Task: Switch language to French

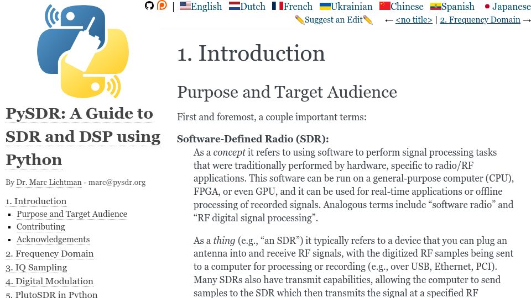Action: (x=298, y=7)
